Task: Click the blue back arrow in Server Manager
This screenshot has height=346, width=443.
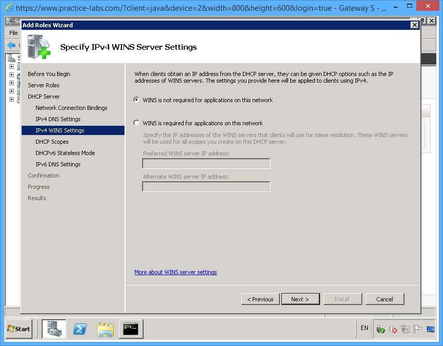Action: point(11,45)
